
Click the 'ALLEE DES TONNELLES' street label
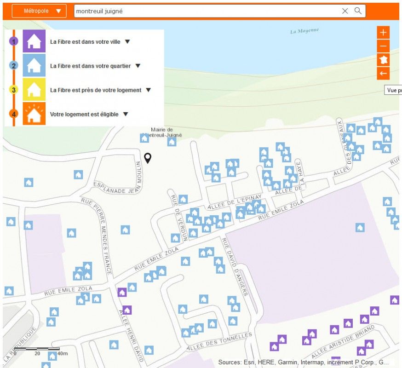coord(219,341)
